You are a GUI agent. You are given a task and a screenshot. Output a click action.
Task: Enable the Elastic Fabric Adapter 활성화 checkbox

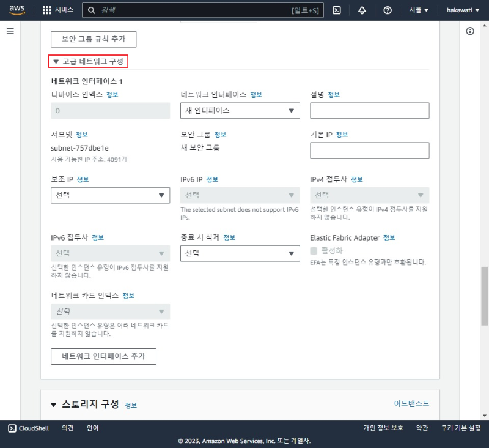[x=314, y=250]
